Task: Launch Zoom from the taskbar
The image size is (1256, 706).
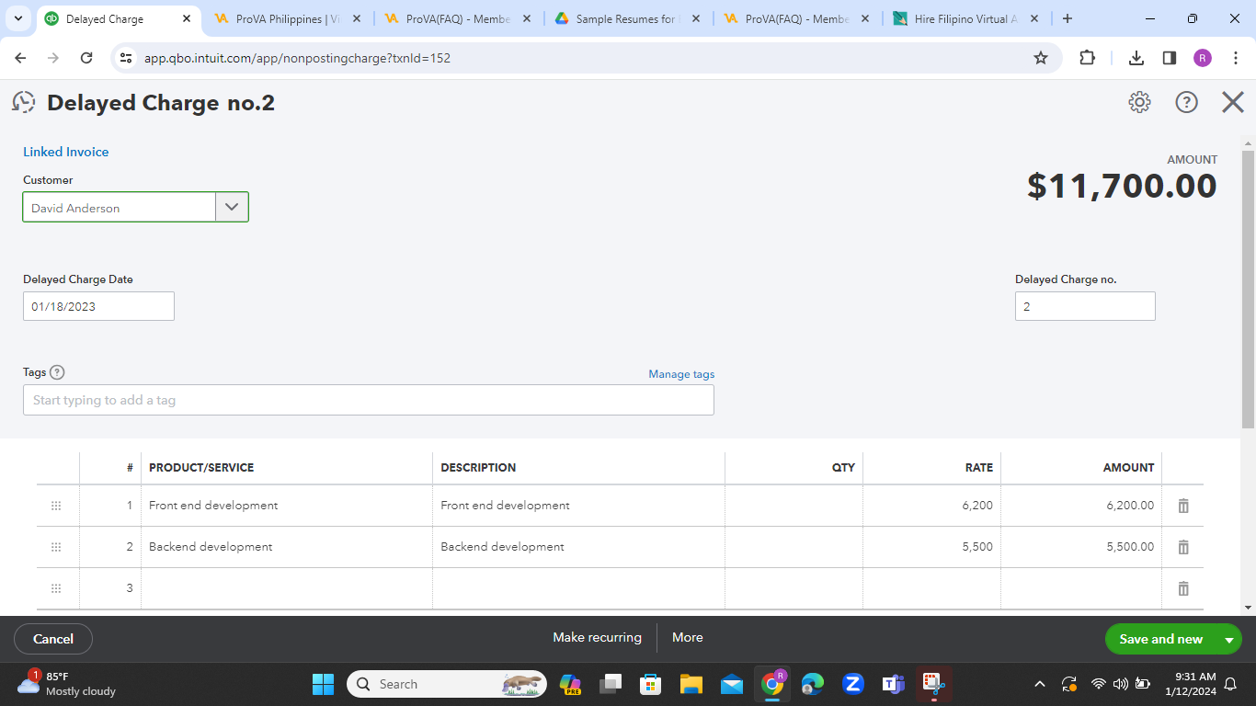Action: (852, 684)
